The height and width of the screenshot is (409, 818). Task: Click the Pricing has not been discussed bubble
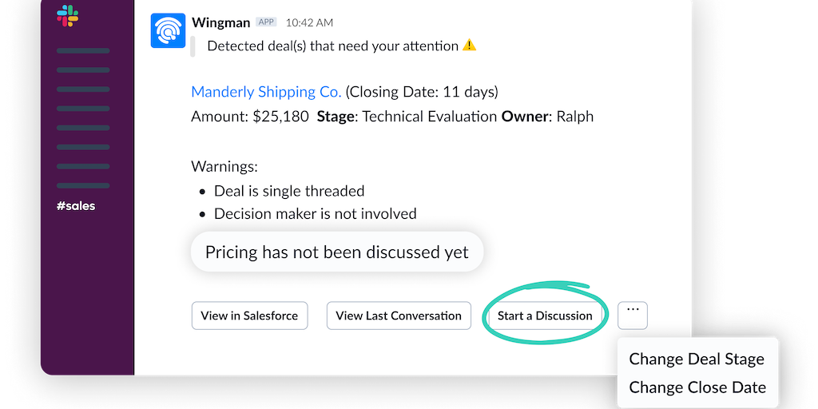[x=336, y=252]
